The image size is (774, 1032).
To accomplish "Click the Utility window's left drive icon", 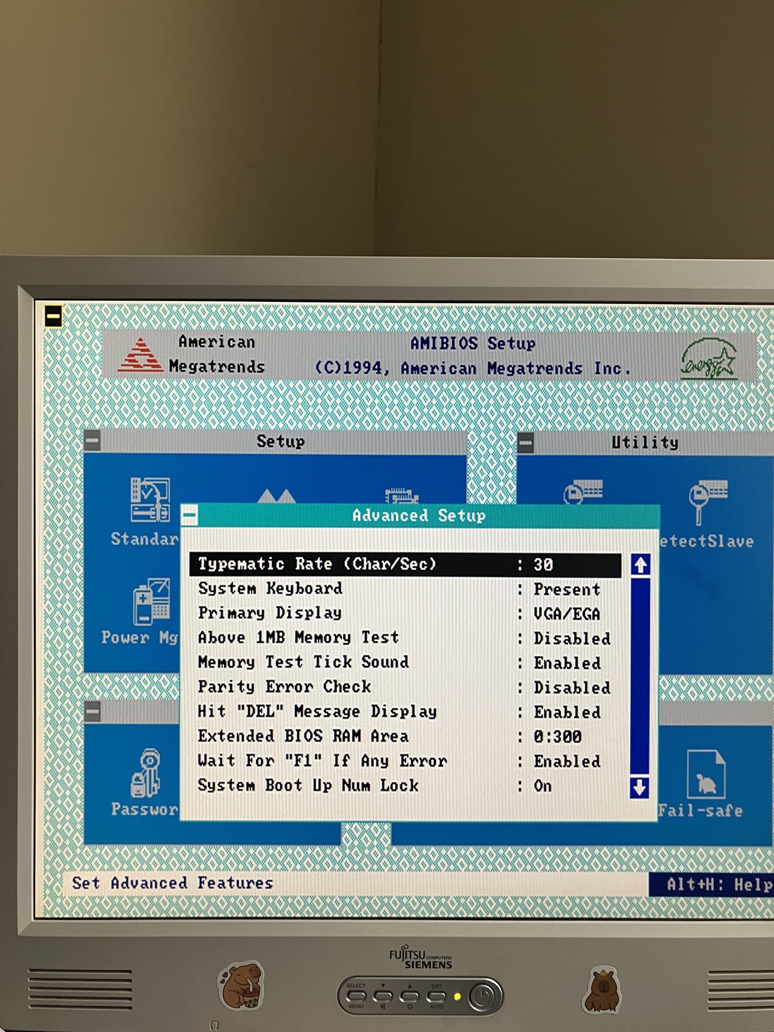I will [x=583, y=492].
